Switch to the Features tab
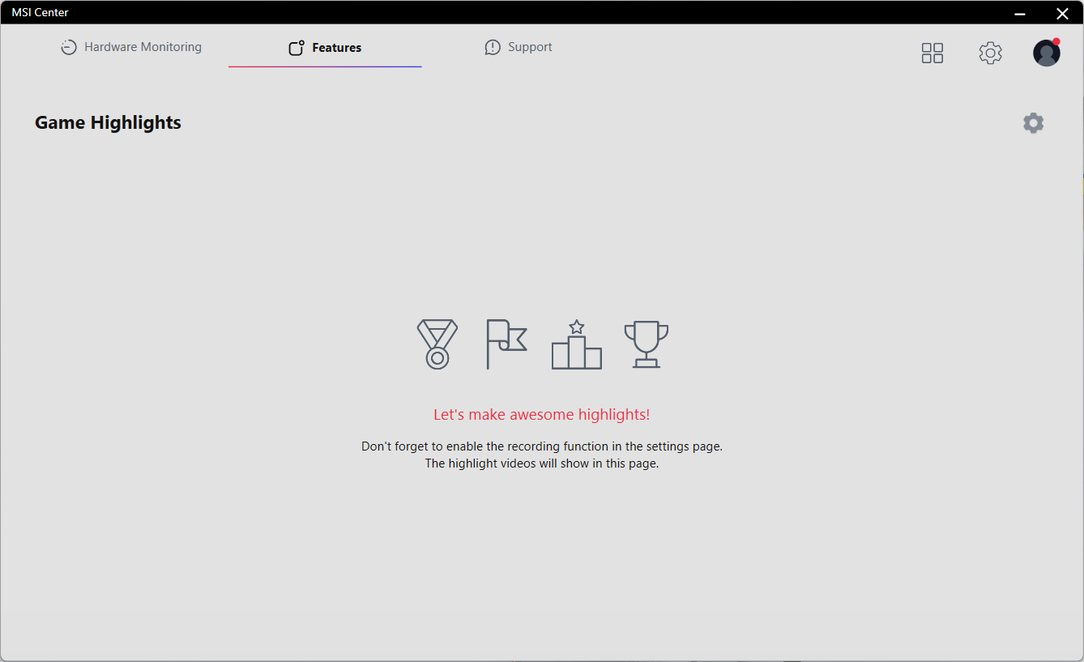1084x662 pixels. pyautogui.click(x=325, y=48)
